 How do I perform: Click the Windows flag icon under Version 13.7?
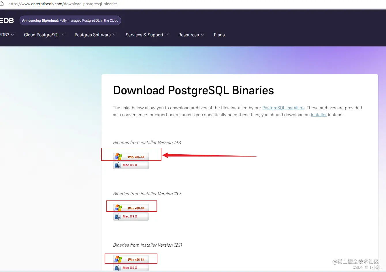click(118, 208)
